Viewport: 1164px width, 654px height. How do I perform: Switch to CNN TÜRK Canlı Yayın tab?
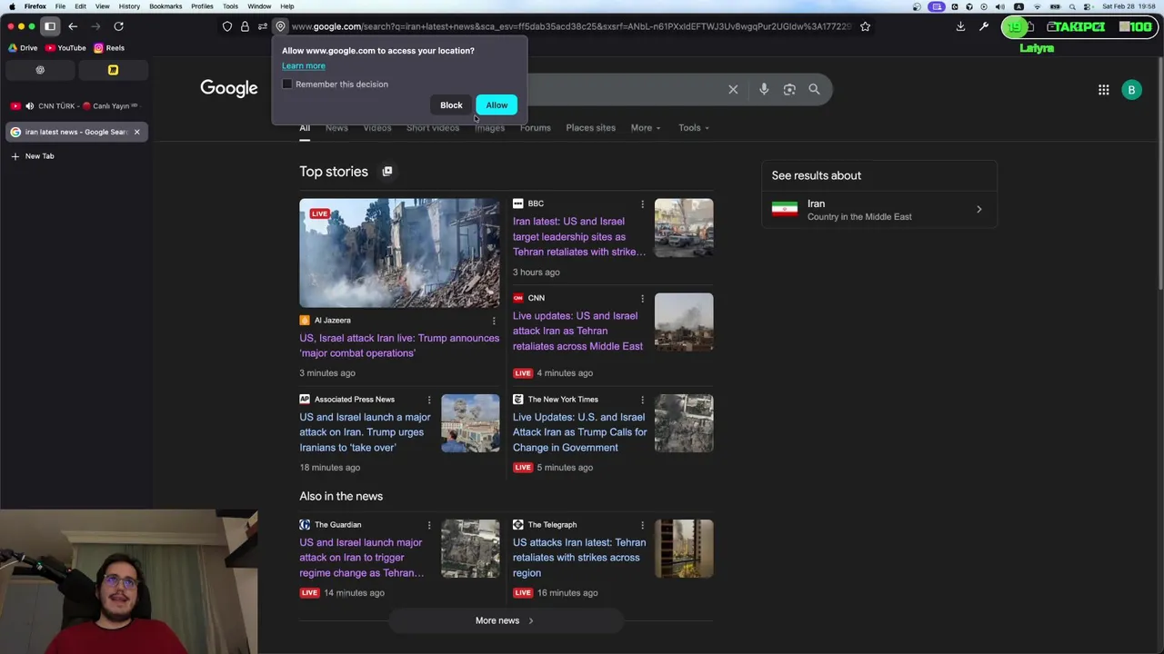click(x=75, y=106)
